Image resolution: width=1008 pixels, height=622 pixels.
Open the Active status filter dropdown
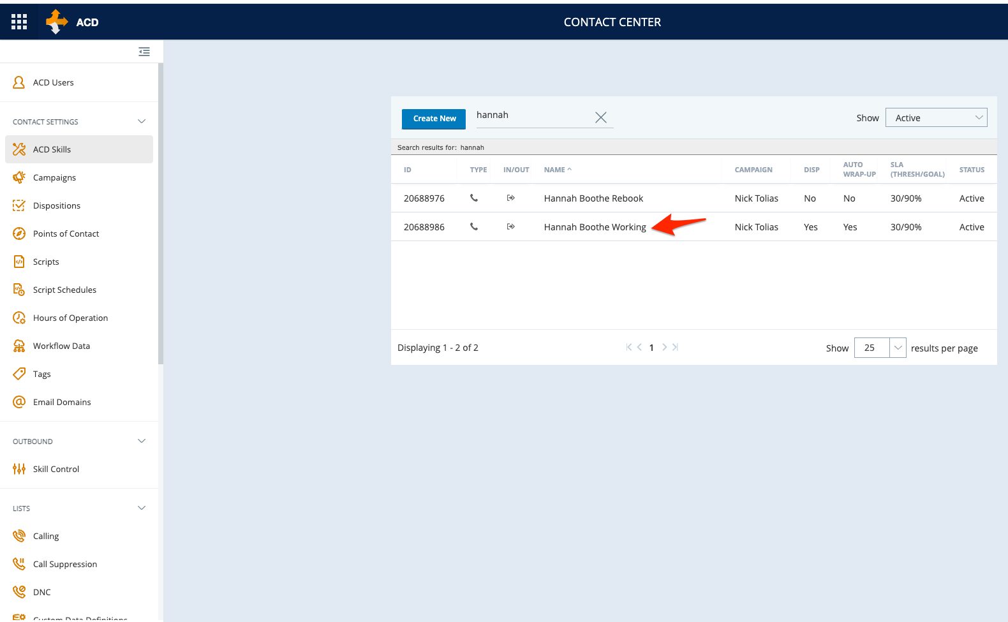pyautogui.click(x=936, y=117)
